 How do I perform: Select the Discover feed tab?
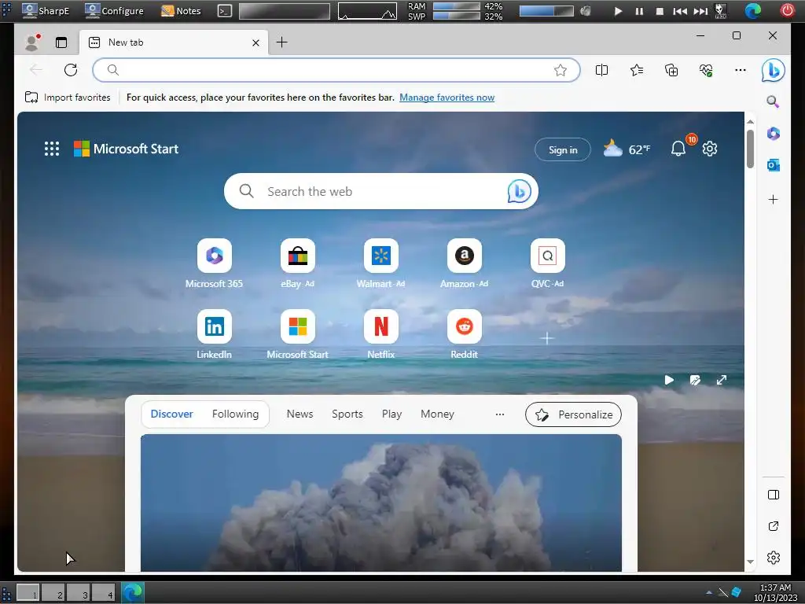coord(171,414)
